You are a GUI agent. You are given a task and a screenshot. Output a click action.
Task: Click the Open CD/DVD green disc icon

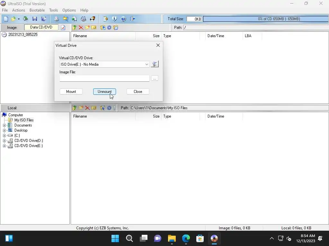(26, 19)
